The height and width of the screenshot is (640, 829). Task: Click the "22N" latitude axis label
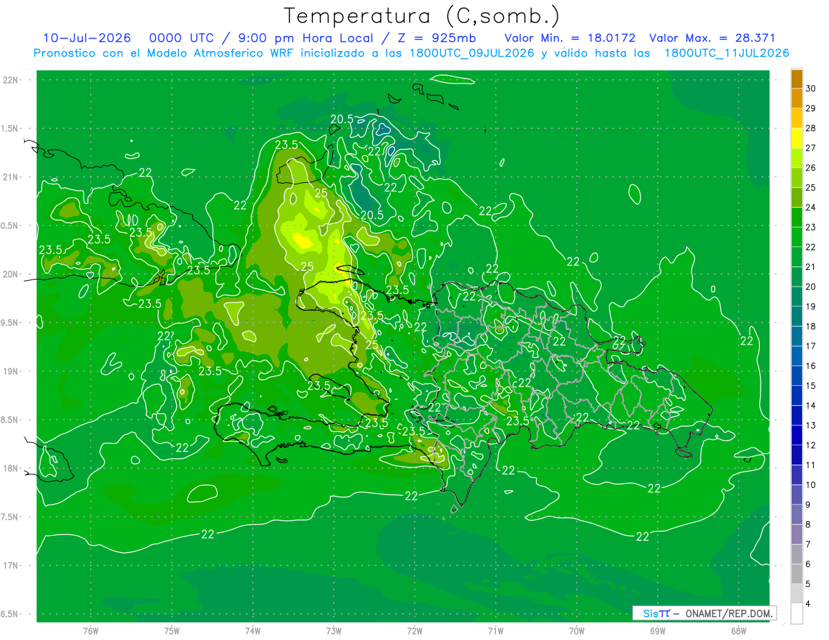[x=11, y=80]
